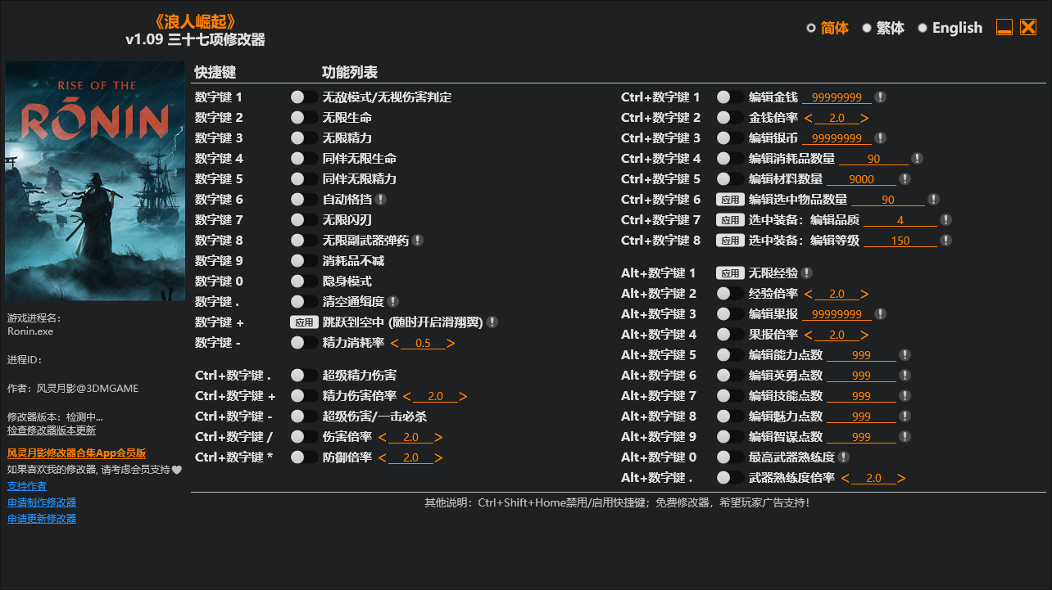
Task: Click the Rise of the Ronin cover image
Action: click(95, 181)
